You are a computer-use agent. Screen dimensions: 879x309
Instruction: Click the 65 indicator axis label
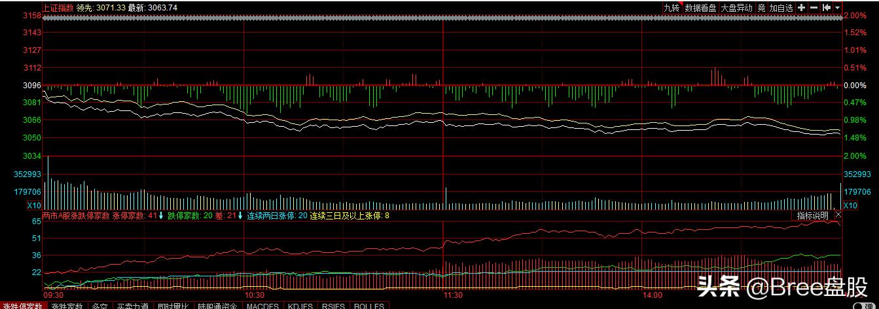pyautogui.click(x=37, y=222)
